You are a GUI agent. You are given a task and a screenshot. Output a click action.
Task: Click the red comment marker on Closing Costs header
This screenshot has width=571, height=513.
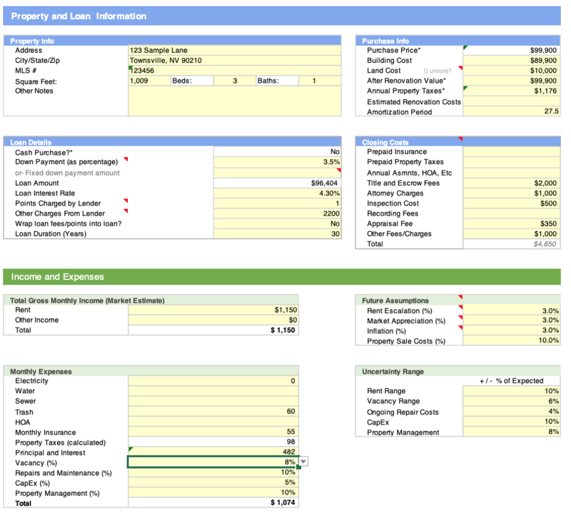pyautogui.click(x=460, y=139)
